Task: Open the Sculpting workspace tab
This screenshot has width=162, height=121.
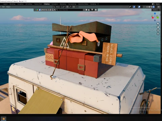Action: 20,4
